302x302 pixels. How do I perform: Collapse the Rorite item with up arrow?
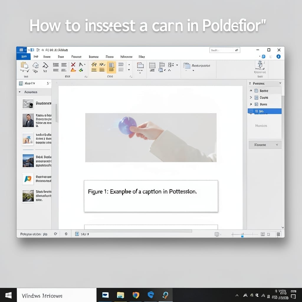251,91
